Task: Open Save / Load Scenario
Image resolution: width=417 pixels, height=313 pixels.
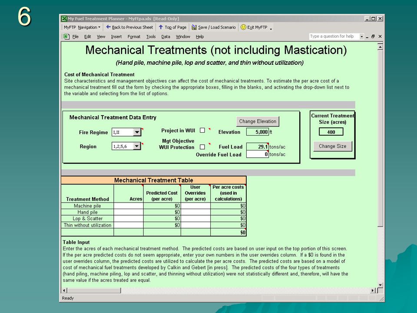Action: coord(214,27)
